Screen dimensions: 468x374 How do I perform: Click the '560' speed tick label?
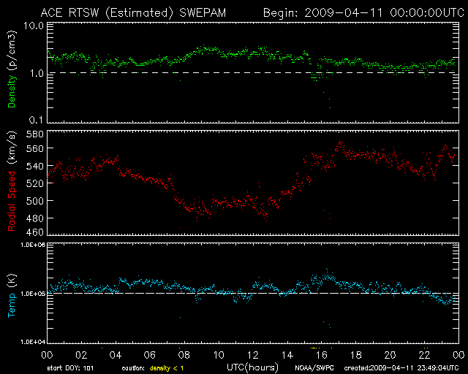(35, 148)
